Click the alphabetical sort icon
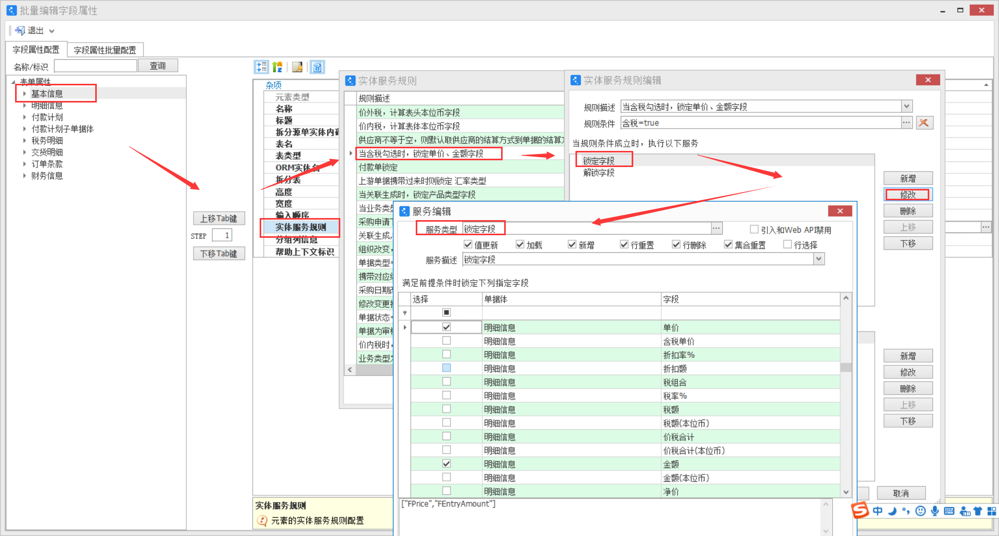999x536 pixels. (x=277, y=67)
